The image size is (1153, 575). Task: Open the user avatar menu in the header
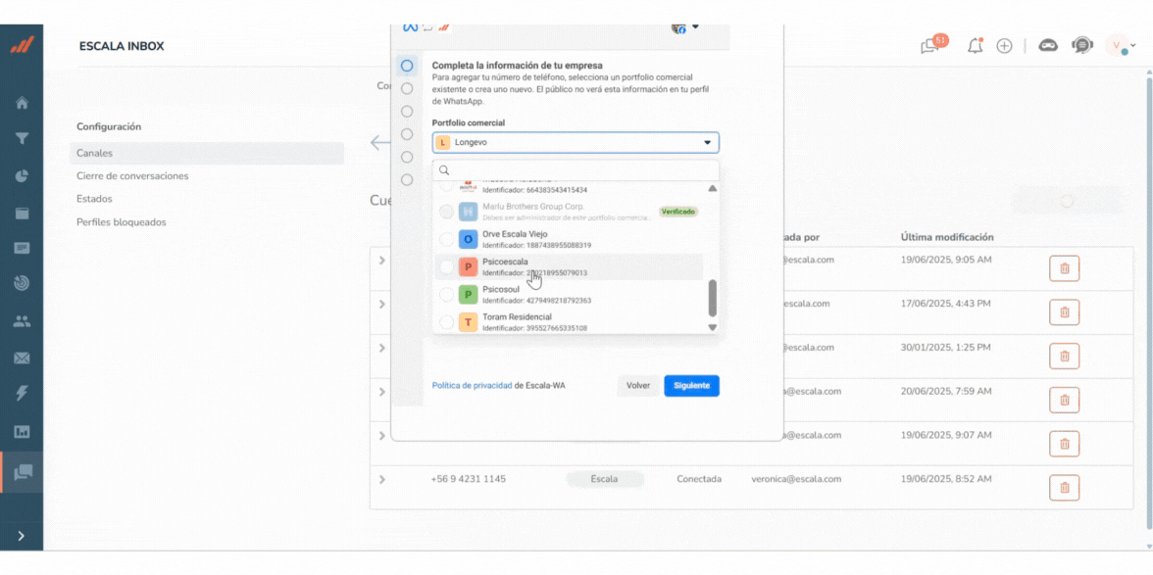pyautogui.click(x=1120, y=46)
